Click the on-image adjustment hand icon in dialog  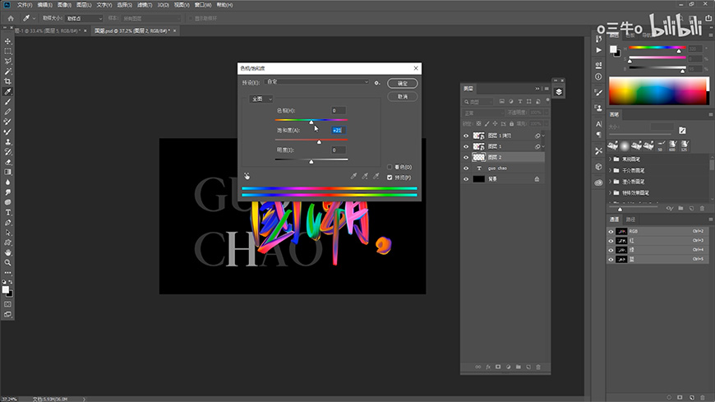click(x=247, y=175)
